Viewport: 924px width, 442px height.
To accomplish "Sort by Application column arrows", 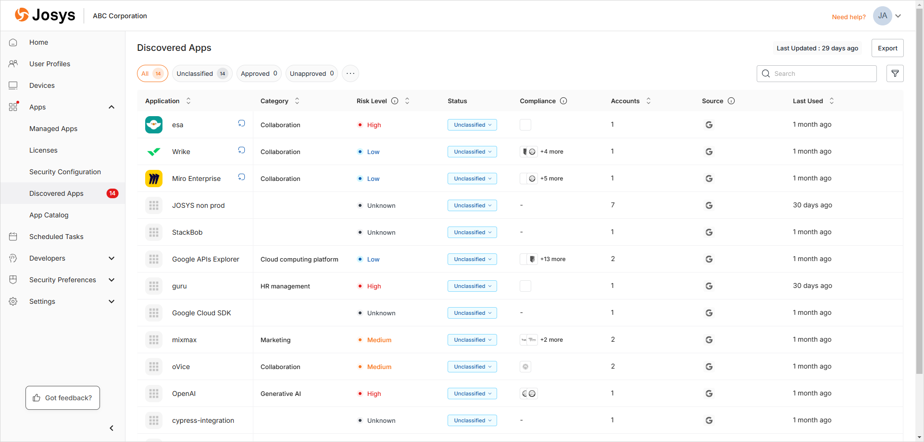I will pos(188,101).
